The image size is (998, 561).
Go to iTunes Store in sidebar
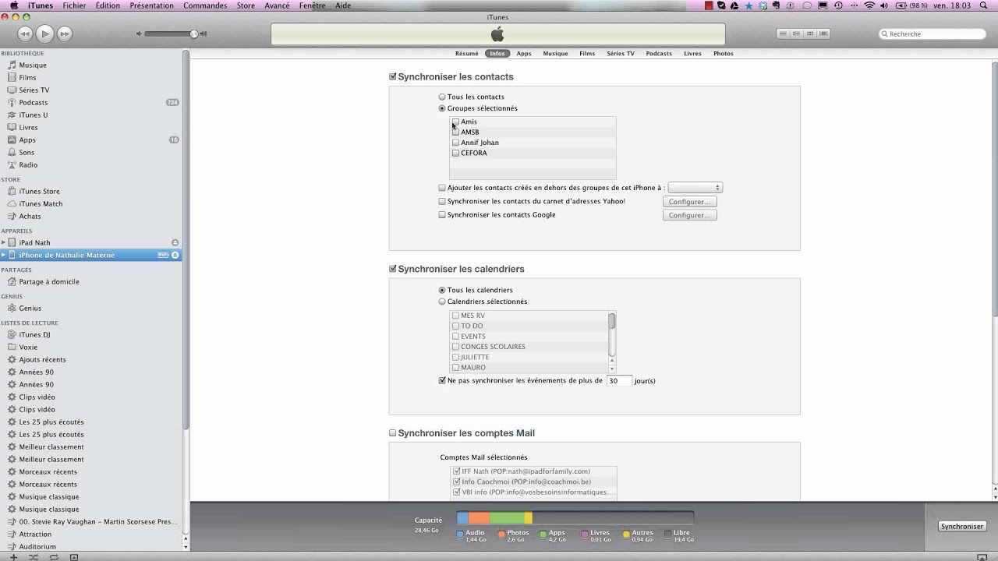pyautogui.click(x=39, y=191)
